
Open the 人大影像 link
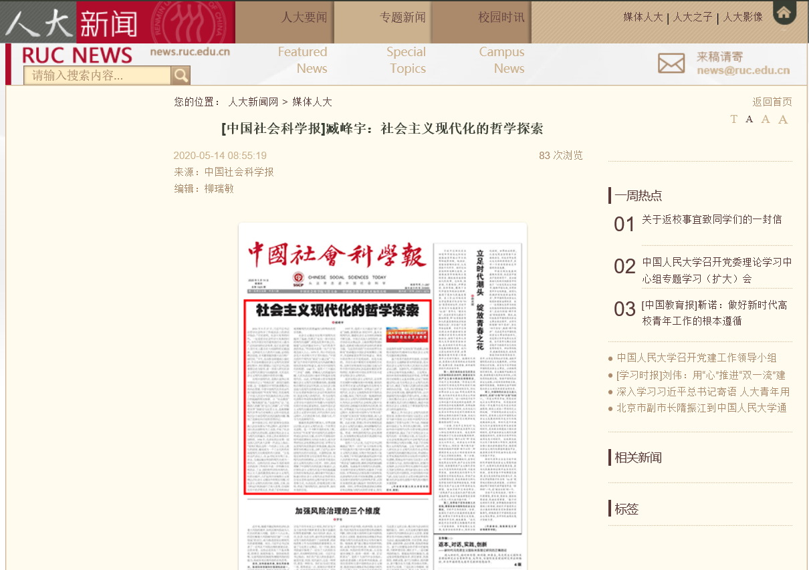point(743,17)
